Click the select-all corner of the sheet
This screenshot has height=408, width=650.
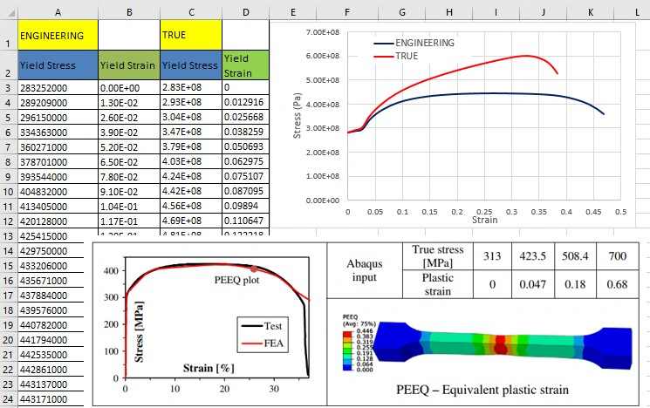tap(9, 13)
